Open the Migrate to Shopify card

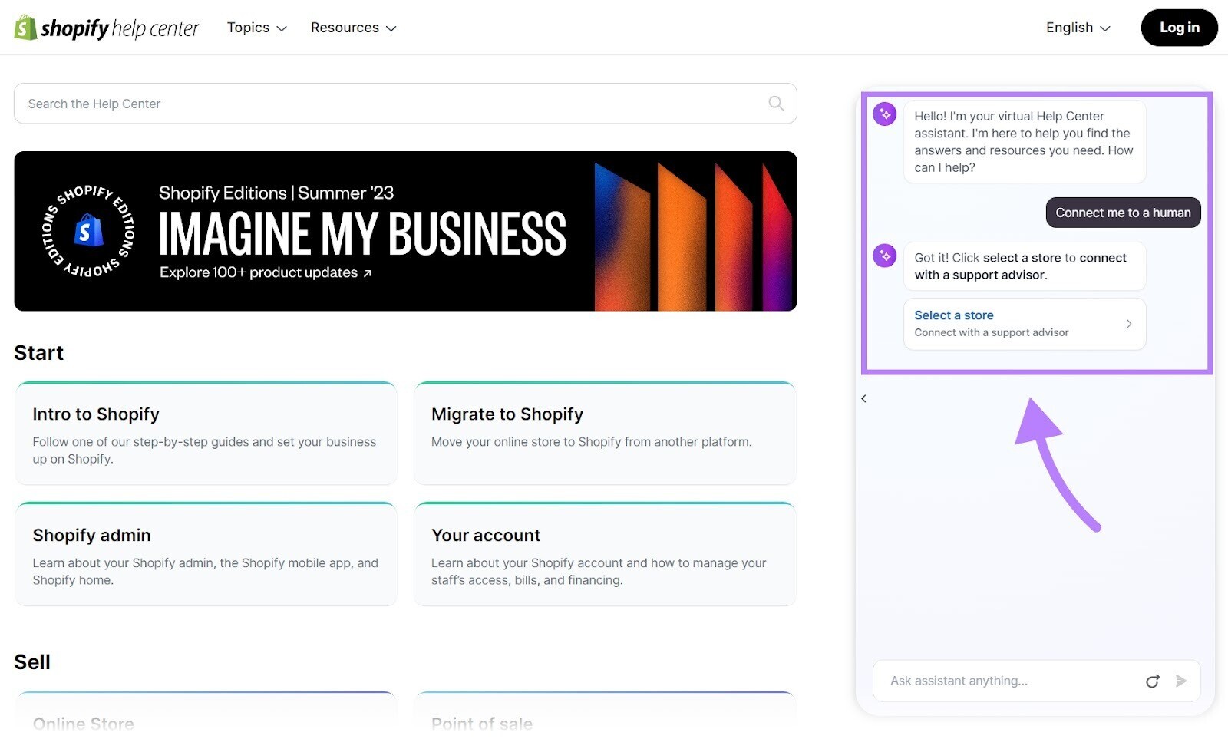click(x=604, y=433)
